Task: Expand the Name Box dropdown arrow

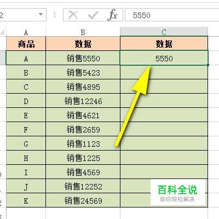Action: point(41,14)
